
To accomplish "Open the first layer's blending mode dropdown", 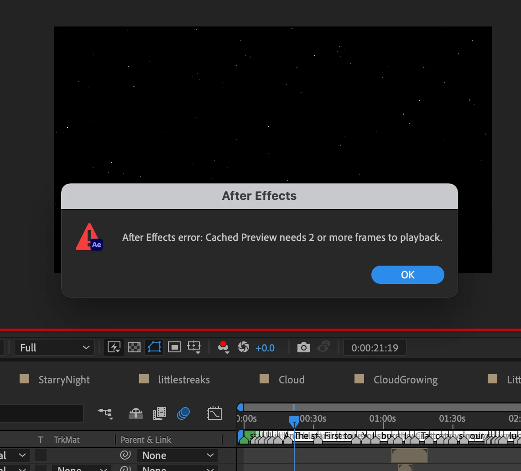I will click(x=14, y=455).
